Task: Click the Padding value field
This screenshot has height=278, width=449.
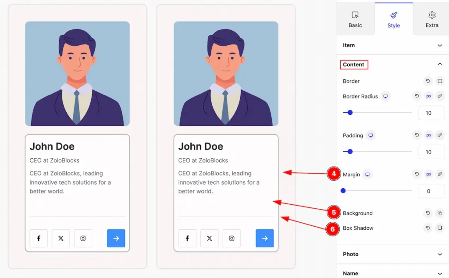Action: [x=431, y=152]
